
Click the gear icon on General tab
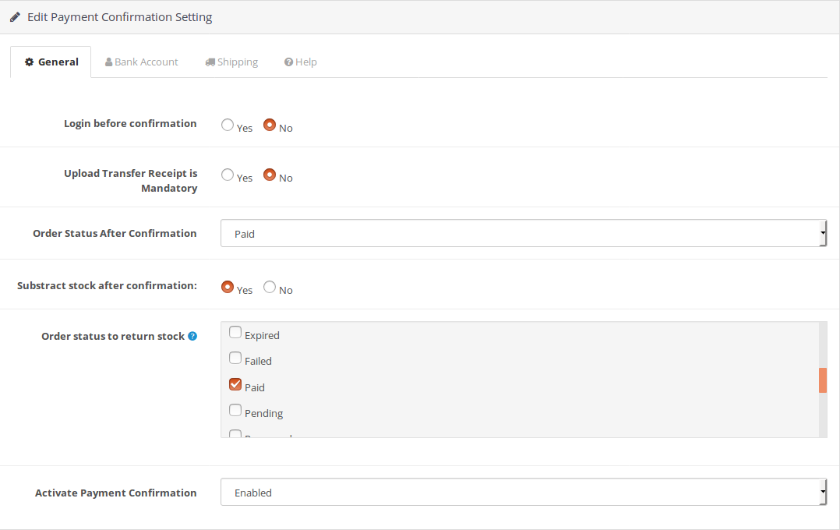tap(30, 62)
